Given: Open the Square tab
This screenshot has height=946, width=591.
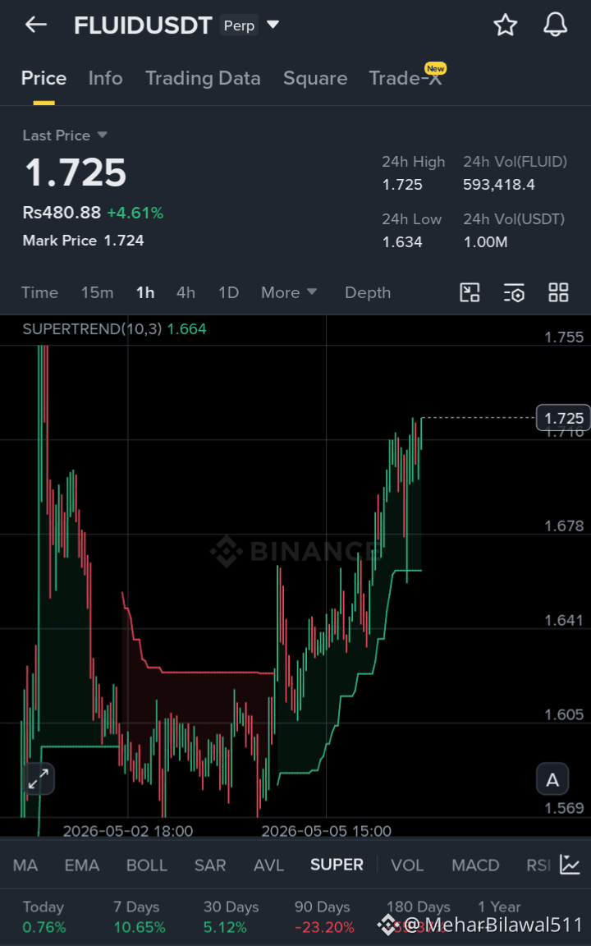Looking at the screenshot, I should pyautogui.click(x=315, y=79).
